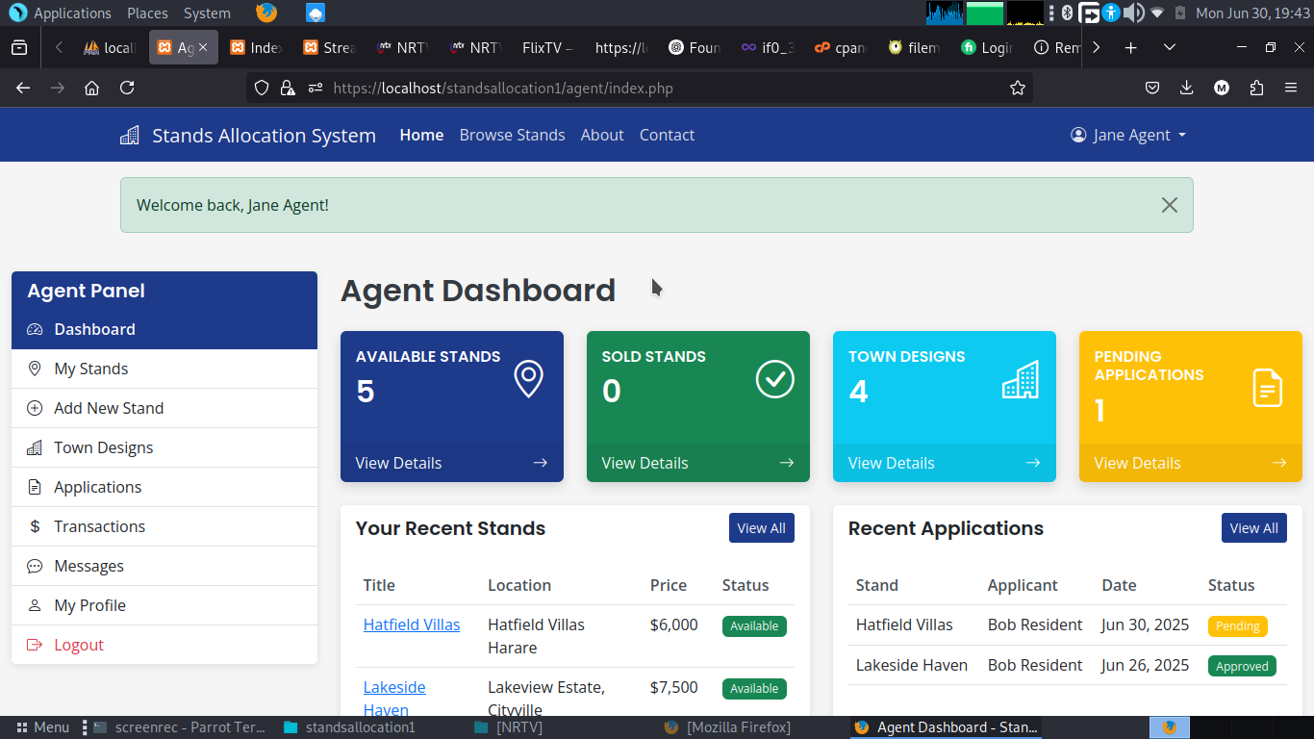Open the Places system menu
This screenshot has width=1314, height=739.
pos(147,13)
